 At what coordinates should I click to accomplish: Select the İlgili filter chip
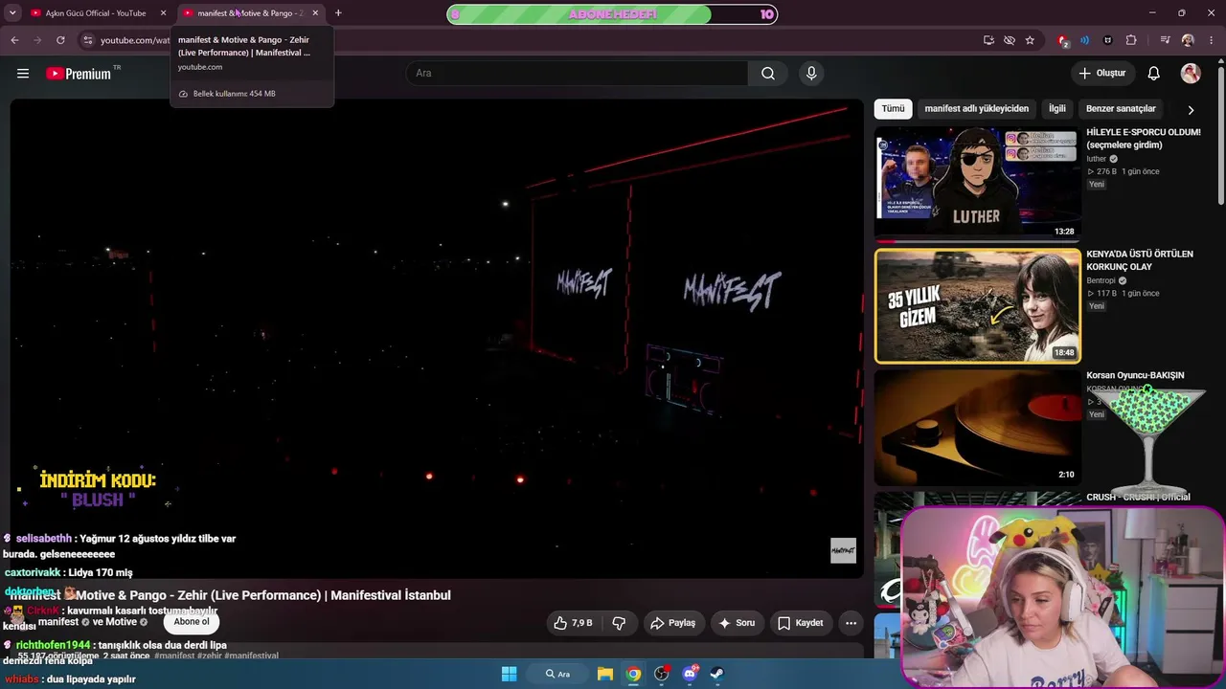[1057, 109]
